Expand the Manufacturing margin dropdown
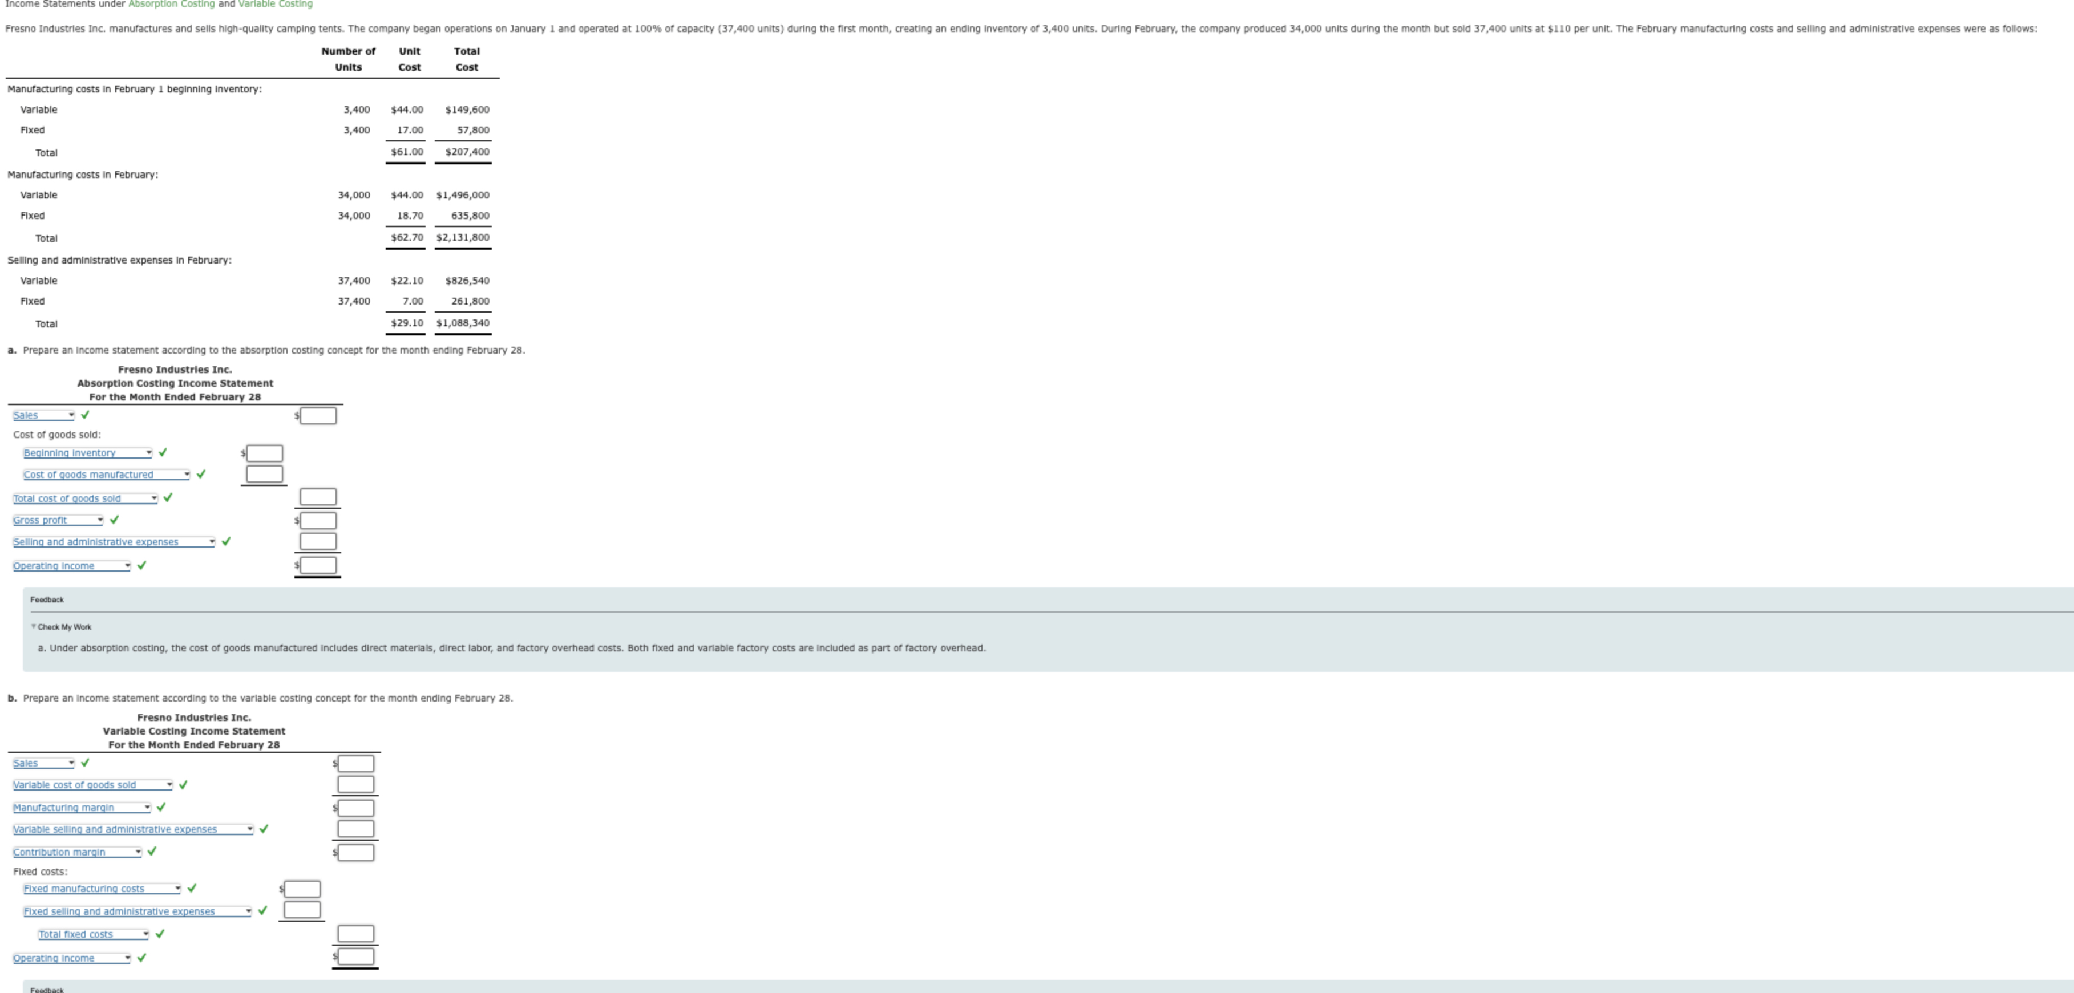The width and height of the screenshot is (2074, 993). [x=82, y=808]
